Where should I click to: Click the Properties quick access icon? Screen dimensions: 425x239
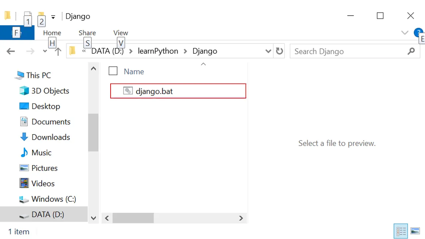(x=28, y=16)
